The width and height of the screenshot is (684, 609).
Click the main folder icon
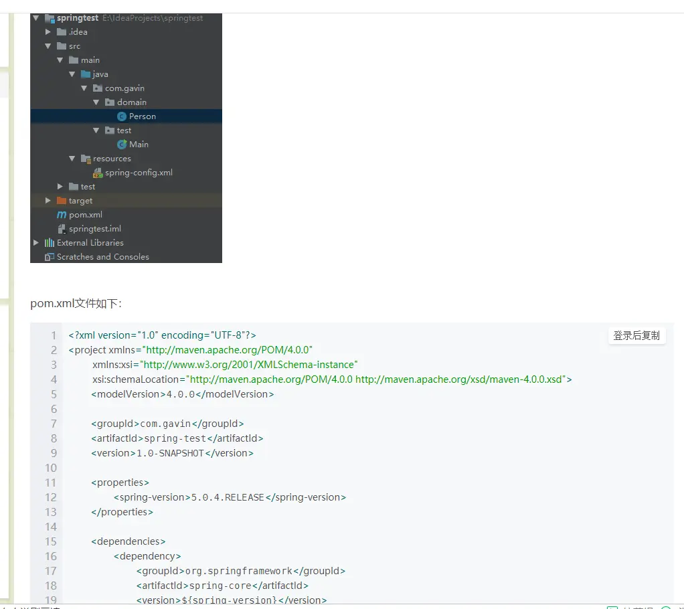point(74,60)
